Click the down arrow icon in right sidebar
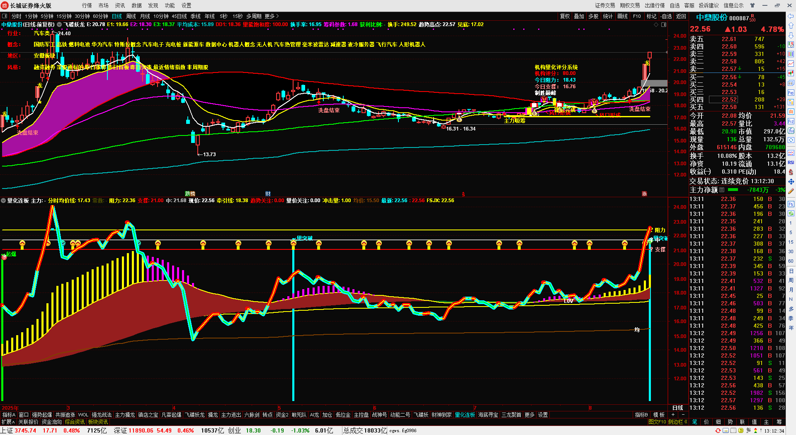 (x=791, y=35)
